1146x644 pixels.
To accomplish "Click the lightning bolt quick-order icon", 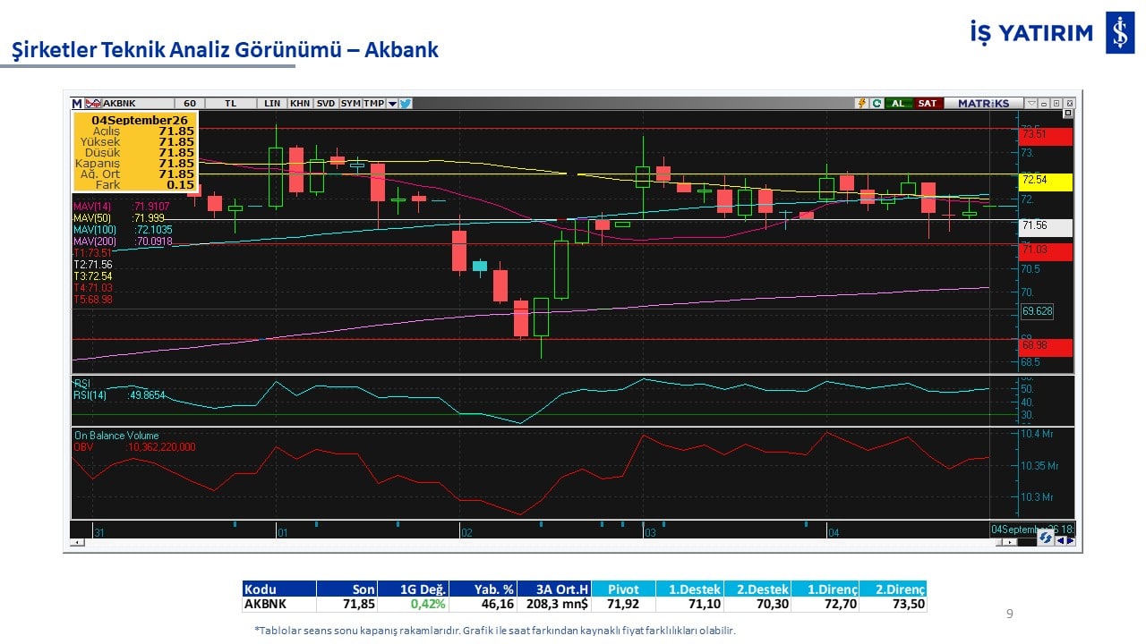I will point(862,104).
